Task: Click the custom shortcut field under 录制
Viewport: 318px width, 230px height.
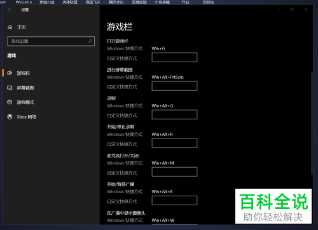Action: (x=174, y=114)
